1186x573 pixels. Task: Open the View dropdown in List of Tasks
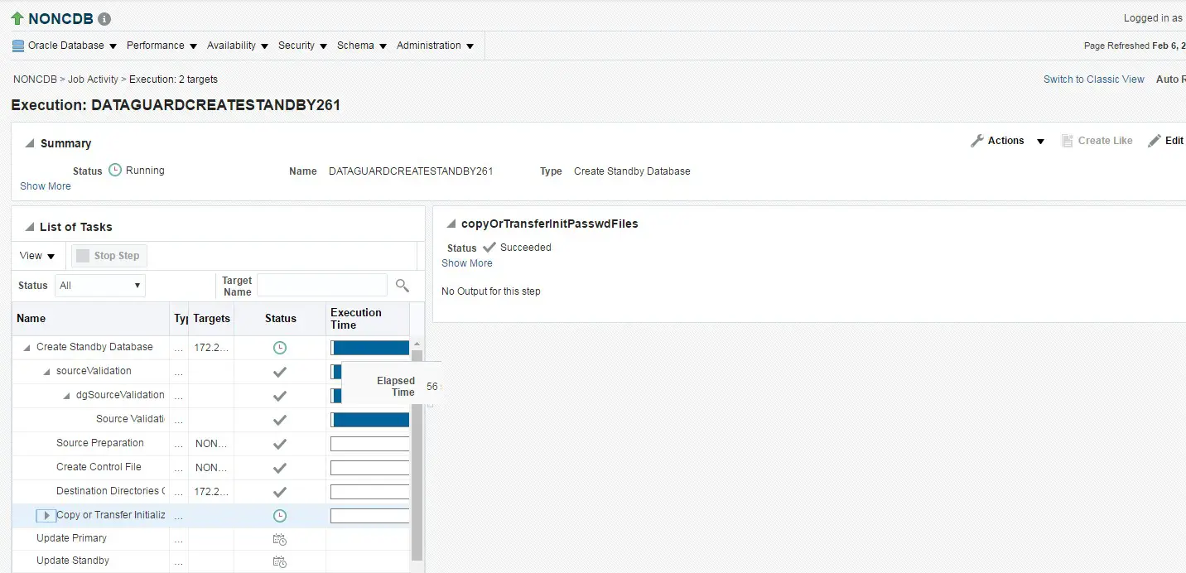[x=37, y=256]
